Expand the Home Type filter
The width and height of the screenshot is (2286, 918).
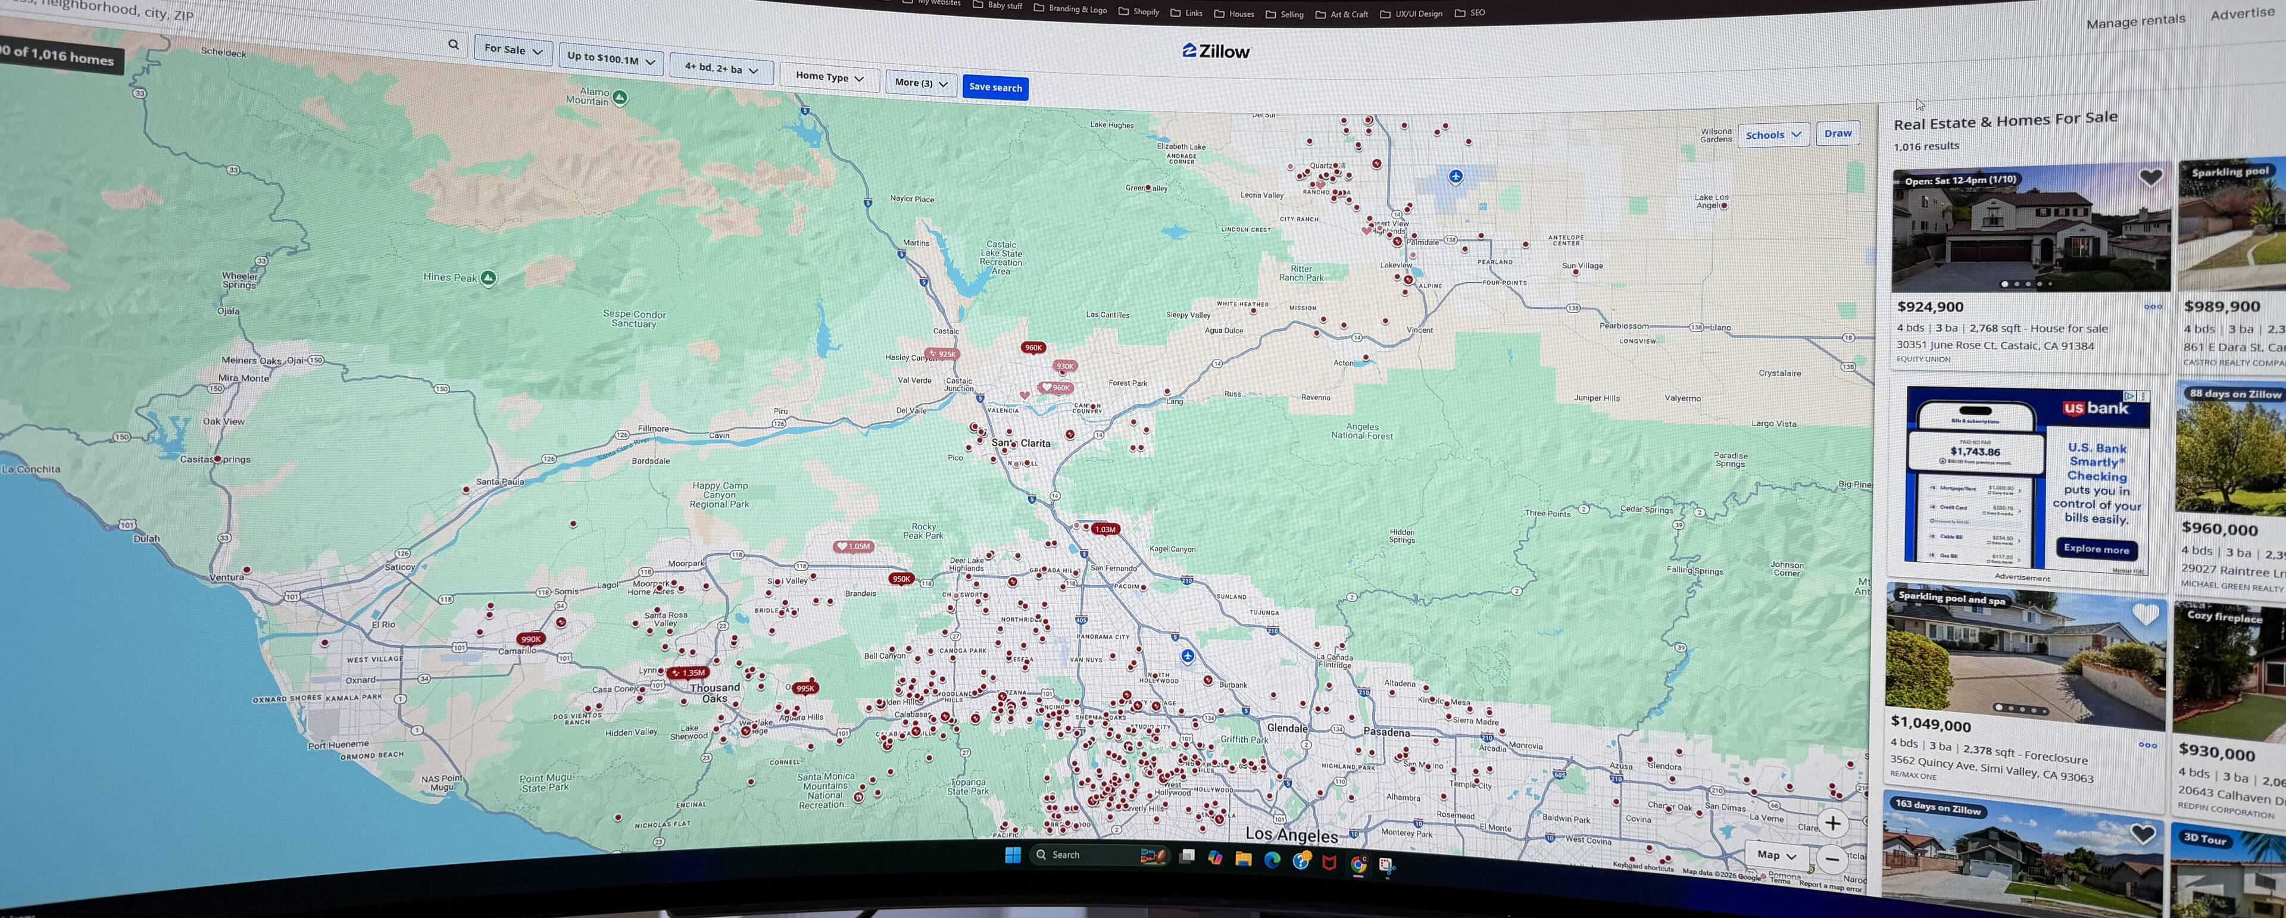coord(829,77)
